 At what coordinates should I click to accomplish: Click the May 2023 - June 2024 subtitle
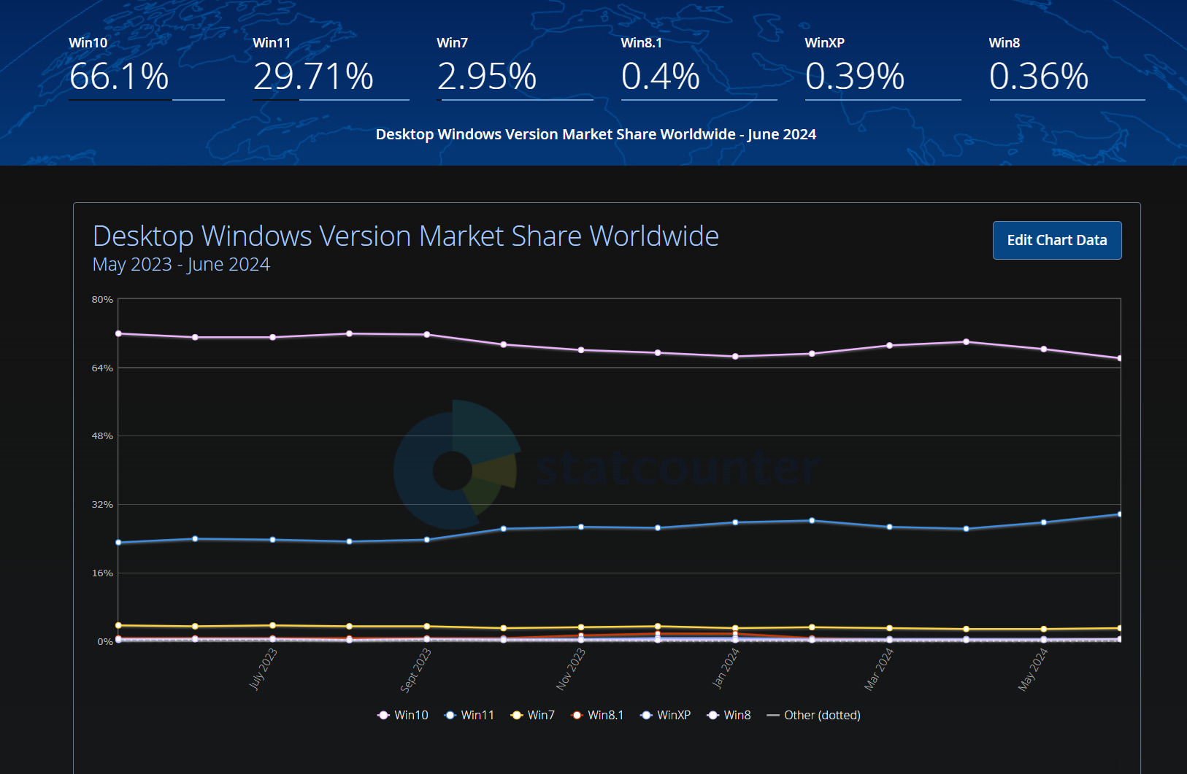pos(181,264)
